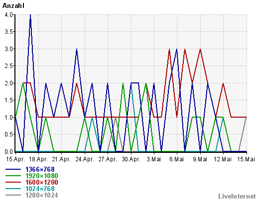Click the 24.Apr. axis date label
The width and height of the screenshot is (259, 201).
click(85, 159)
